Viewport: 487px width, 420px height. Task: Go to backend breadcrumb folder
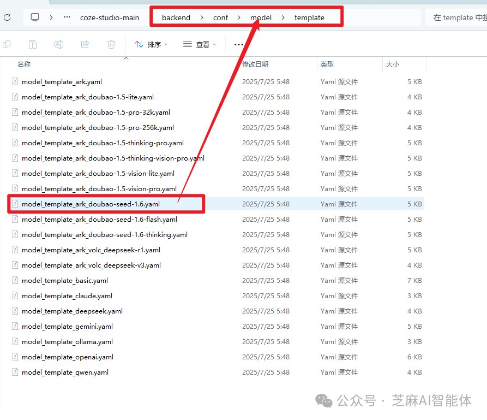176,17
